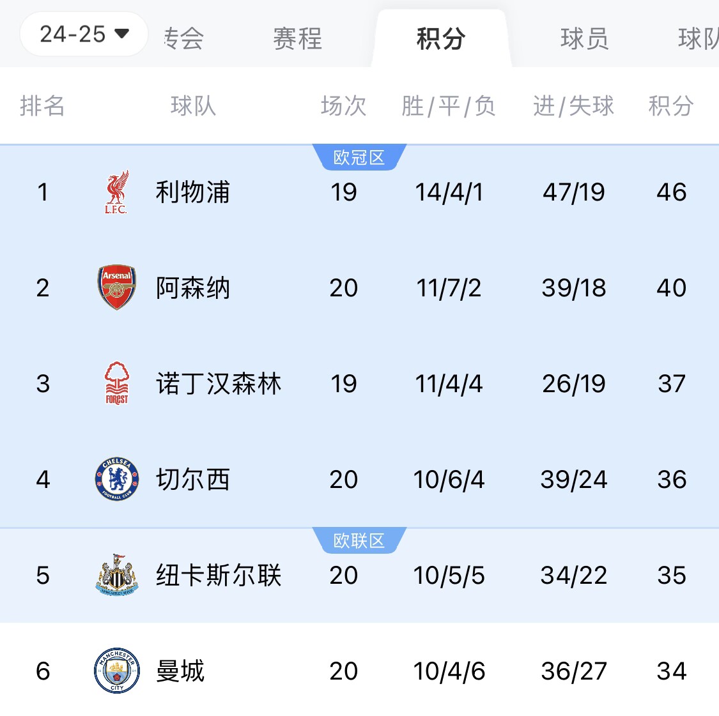Image resolution: width=719 pixels, height=716 pixels.
Task: Click the Chelsea club crest
Action: coord(116,479)
